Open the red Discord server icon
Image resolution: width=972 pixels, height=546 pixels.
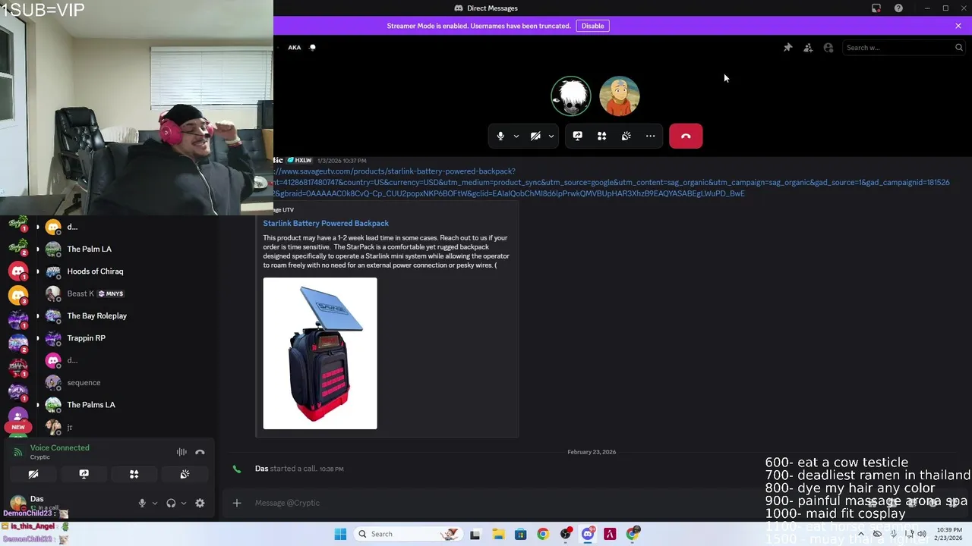point(18,271)
